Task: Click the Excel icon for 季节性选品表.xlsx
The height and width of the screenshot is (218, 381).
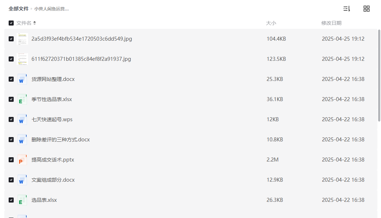Action: click(x=22, y=99)
